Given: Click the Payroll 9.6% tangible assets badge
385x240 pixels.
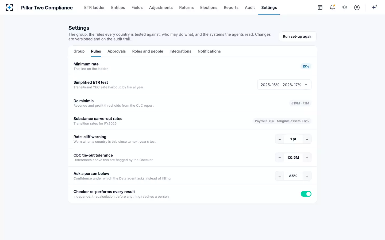Looking at the screenshot, I should pyautogui.click(x=282, y=121).
